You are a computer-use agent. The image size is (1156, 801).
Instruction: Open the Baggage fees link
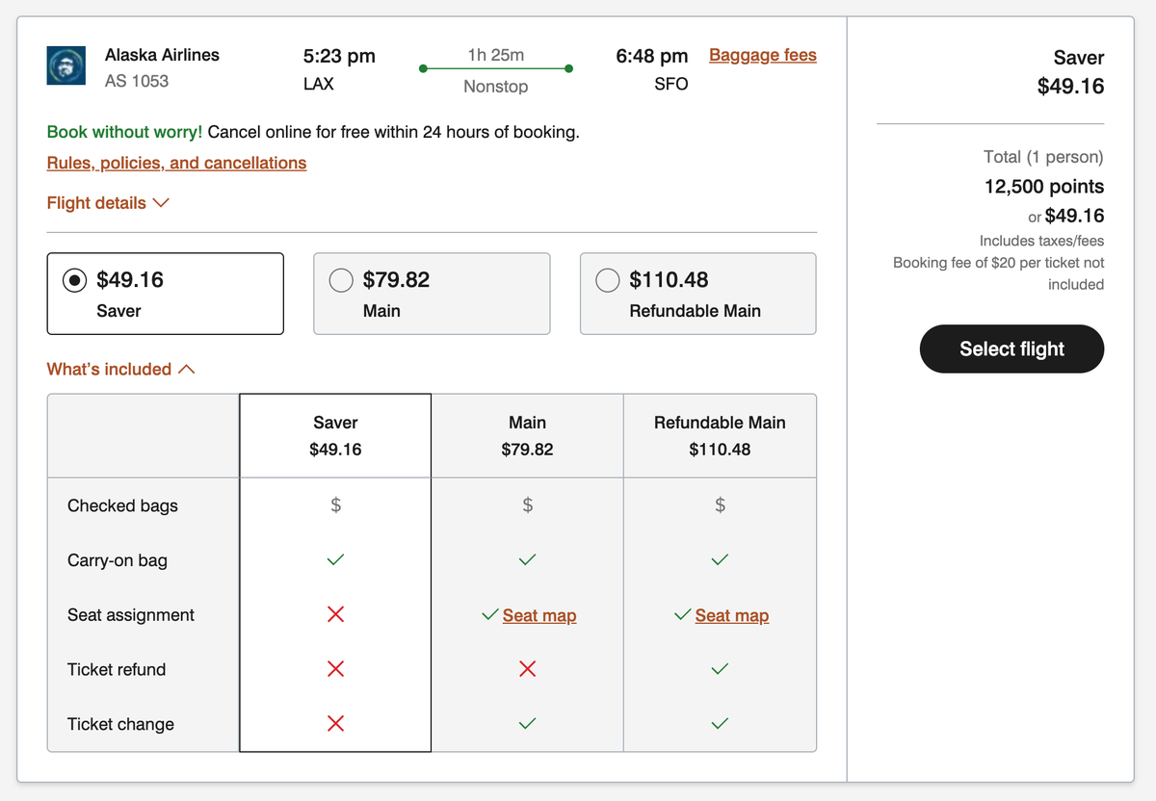point(762,55)
